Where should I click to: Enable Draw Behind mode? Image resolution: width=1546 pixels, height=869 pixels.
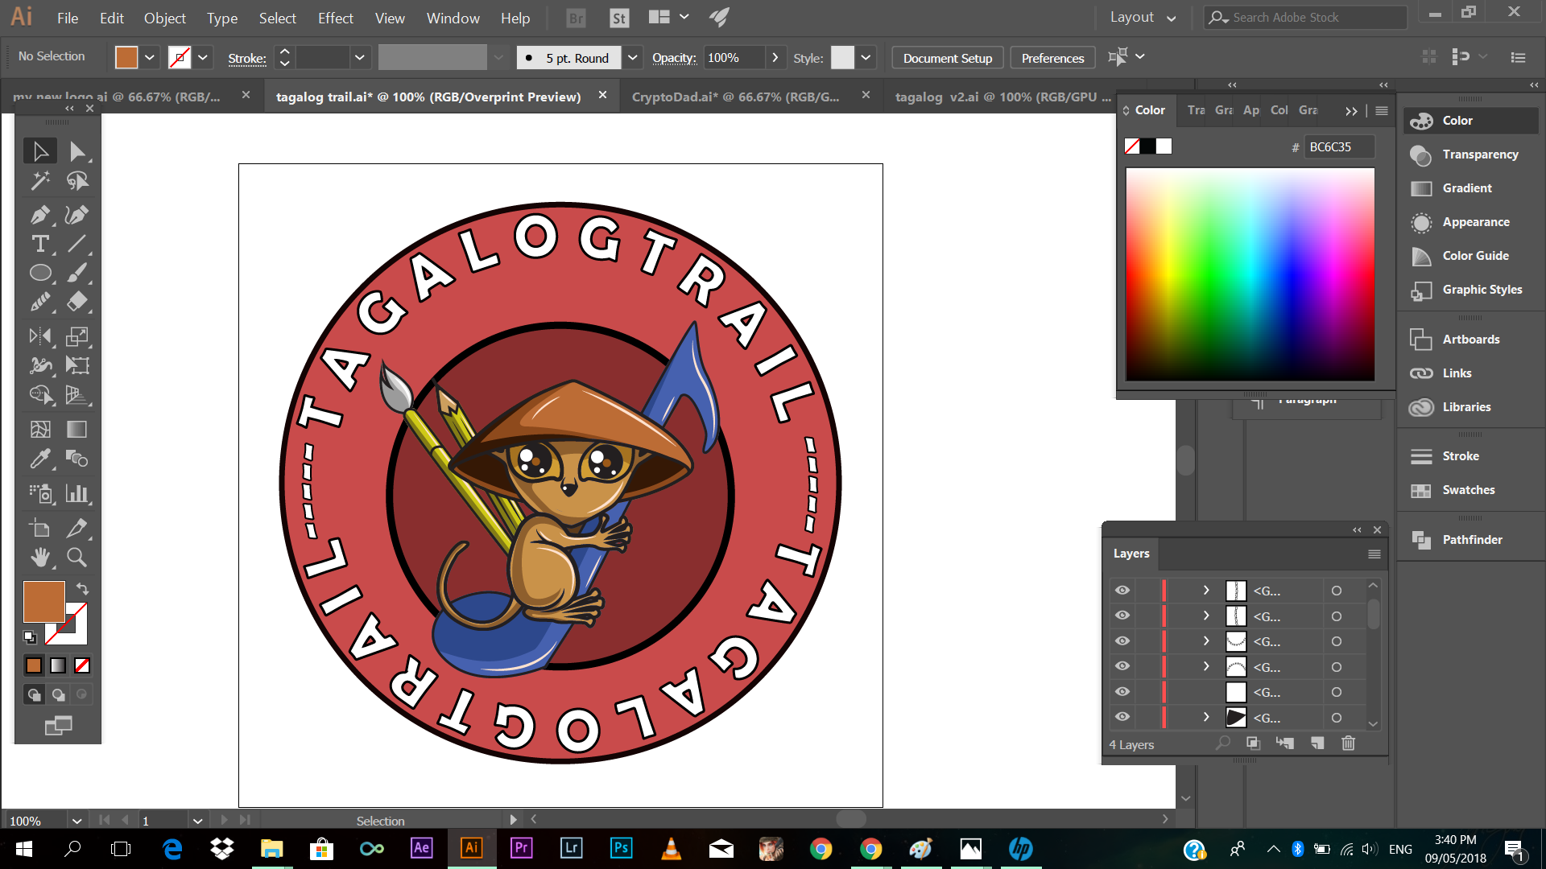point(58,694)
